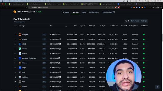Open the OKX exchange name link
The height and width of the screenshot is (91, 163).
coord(23,82)
